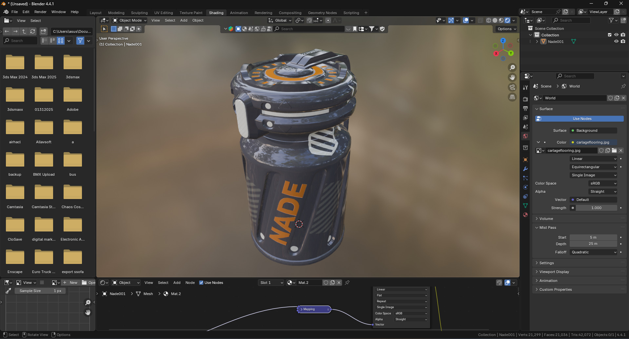Open the Render menu
629x339 pixels.
tap(40, 12)
